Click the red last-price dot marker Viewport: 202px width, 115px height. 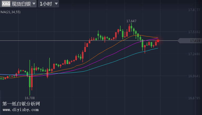click(x=158, y=41)
